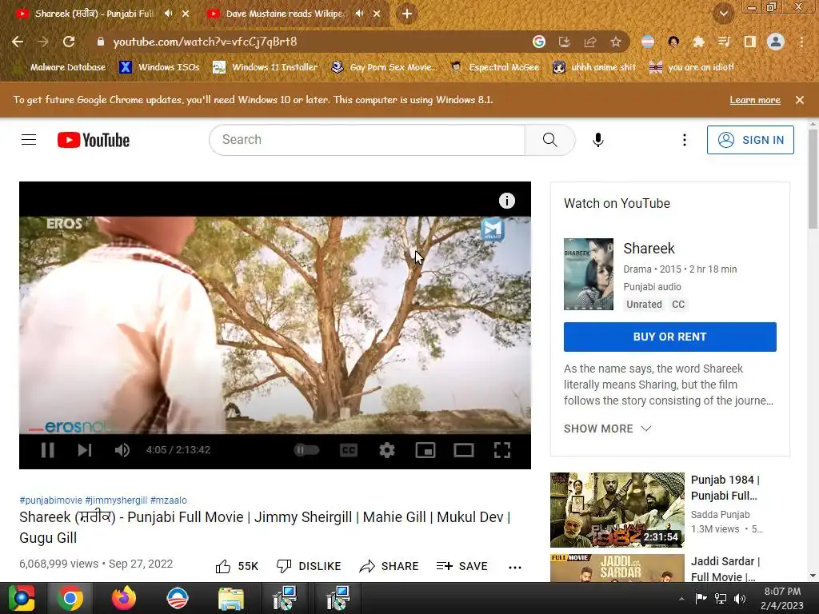Open media control icon in toolbar
819x614 pixels.
click(725, 42)
